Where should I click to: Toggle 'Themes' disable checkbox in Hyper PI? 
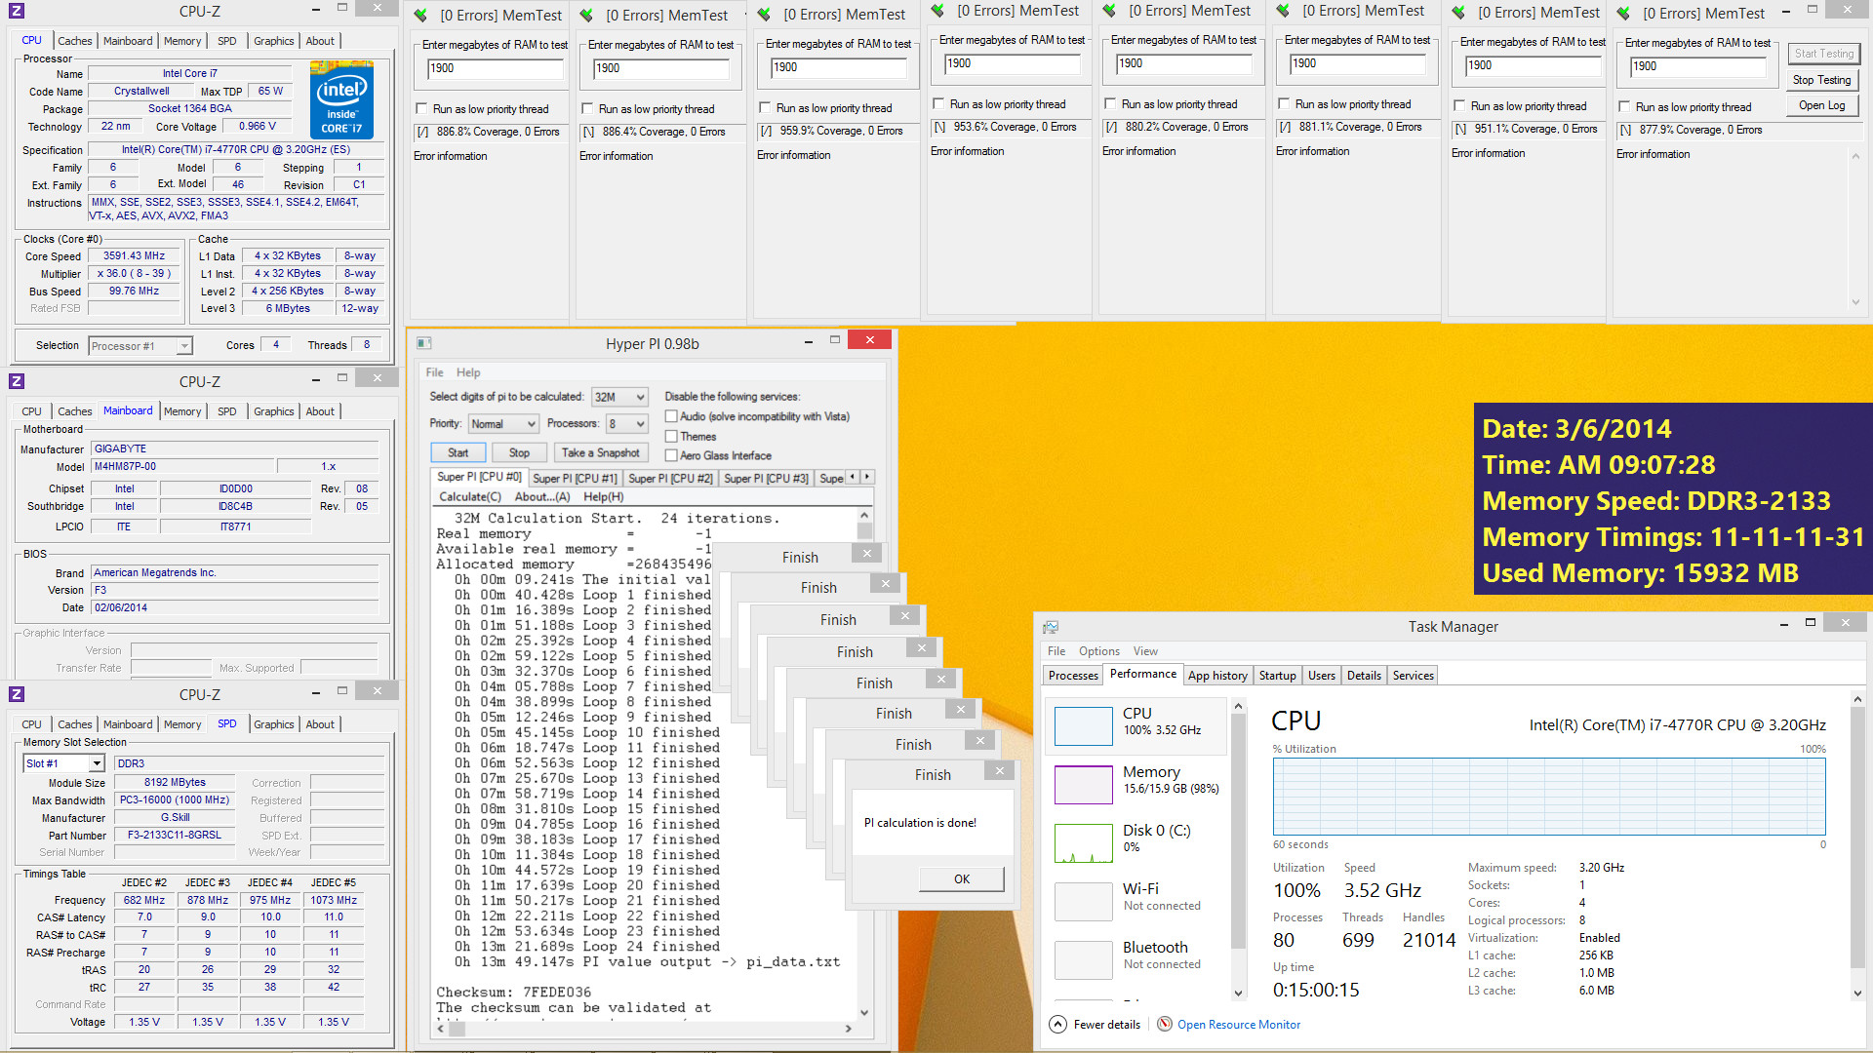click(x=671, y=436)
